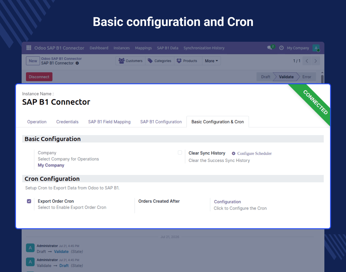Click the Odoo SAP B1 Connector app title

tap(59, 48)
